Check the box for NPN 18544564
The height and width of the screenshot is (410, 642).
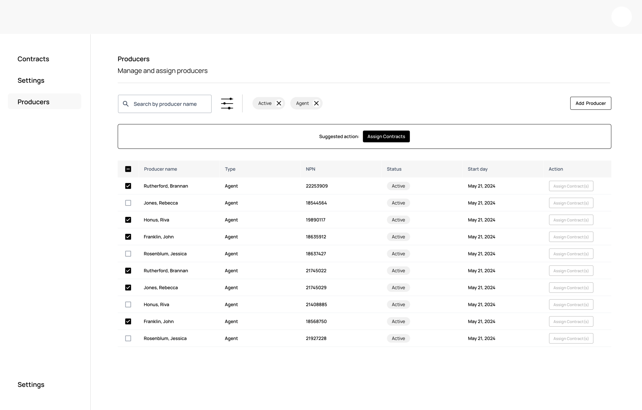click(x=128, y=203)
